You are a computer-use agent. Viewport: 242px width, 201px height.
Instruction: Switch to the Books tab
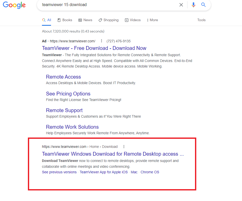tap(65, 20)
